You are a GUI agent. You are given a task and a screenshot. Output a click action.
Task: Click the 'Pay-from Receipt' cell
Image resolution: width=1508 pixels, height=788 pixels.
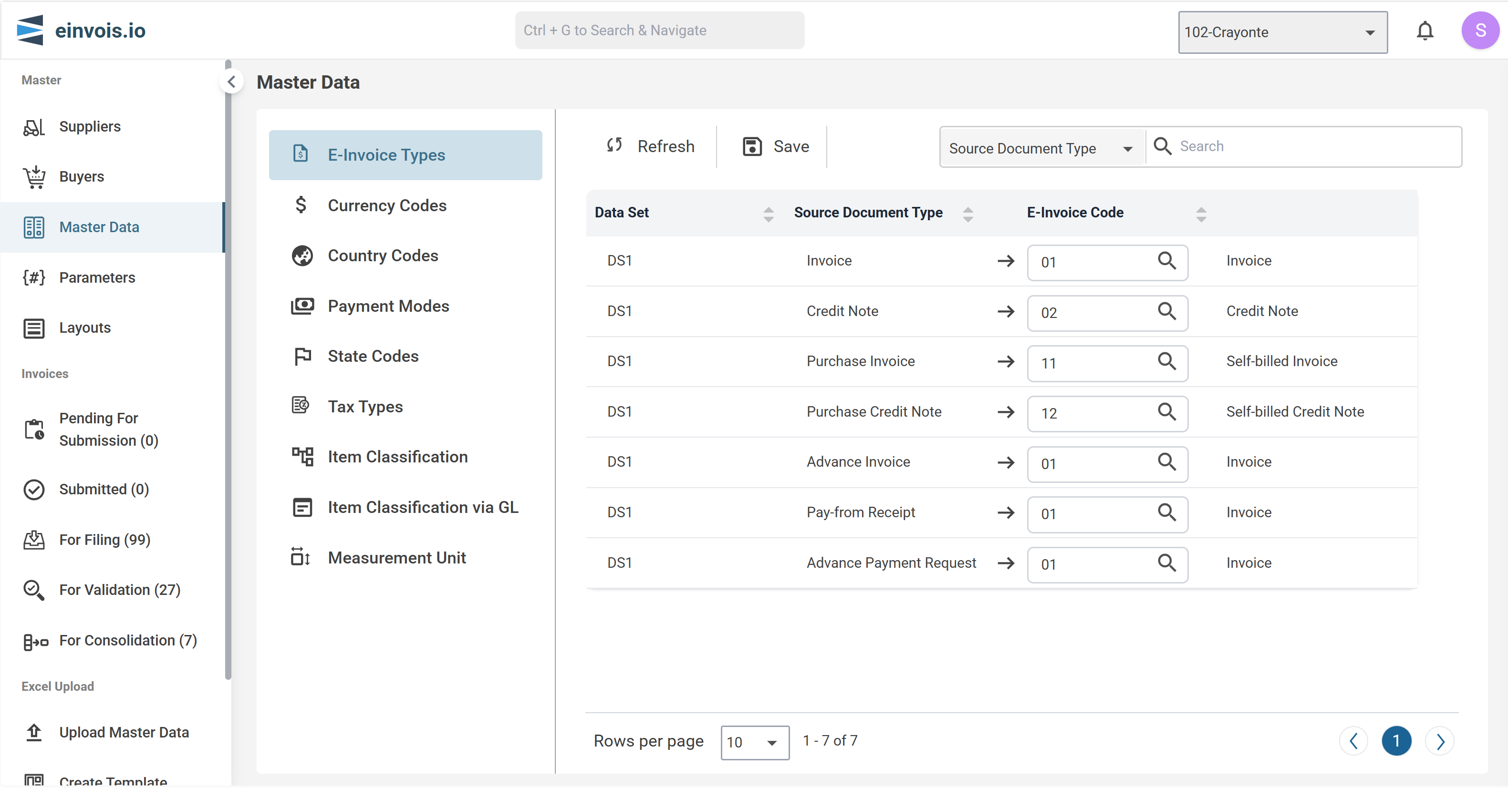861,512
